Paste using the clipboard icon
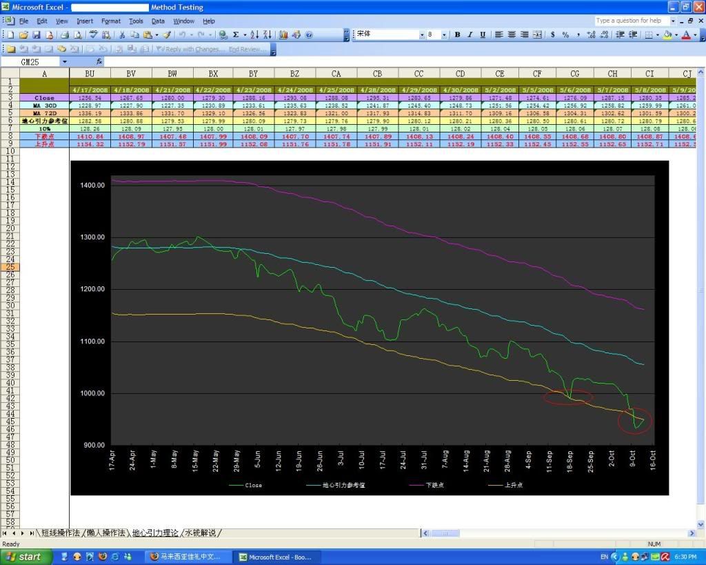The image size is (706, 565). coord(148,34)
